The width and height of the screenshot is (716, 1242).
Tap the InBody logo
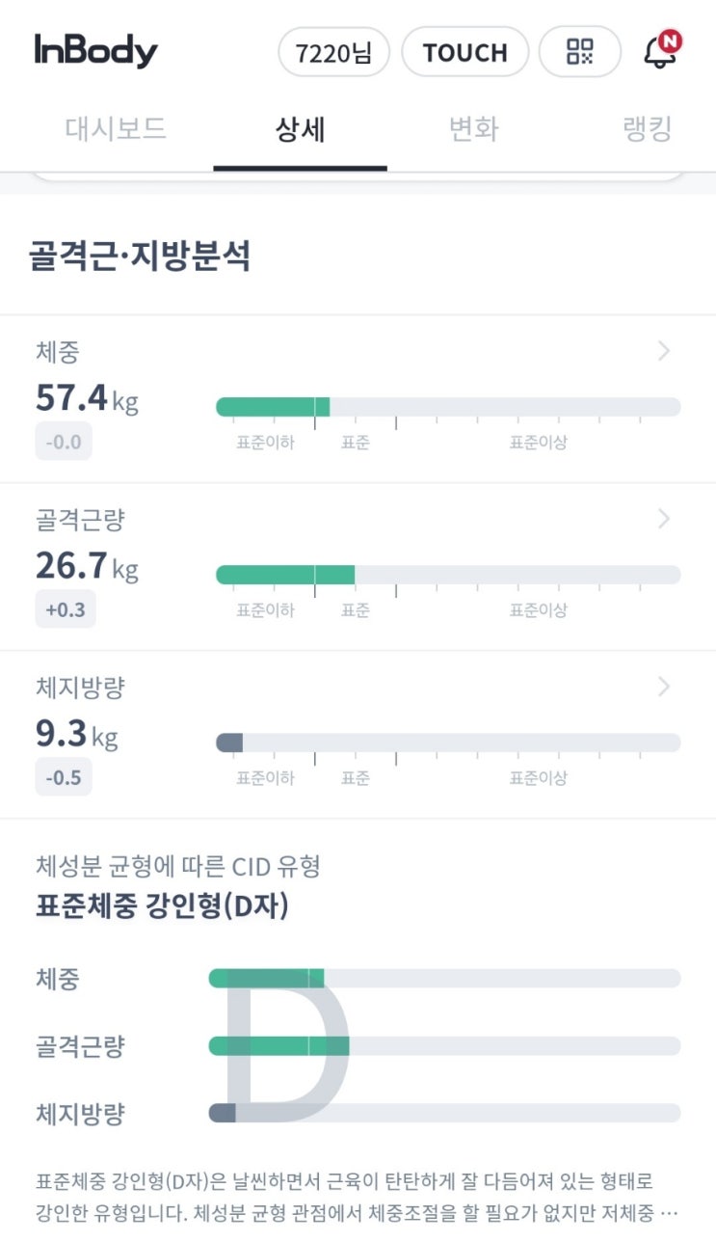coord(95,51)
